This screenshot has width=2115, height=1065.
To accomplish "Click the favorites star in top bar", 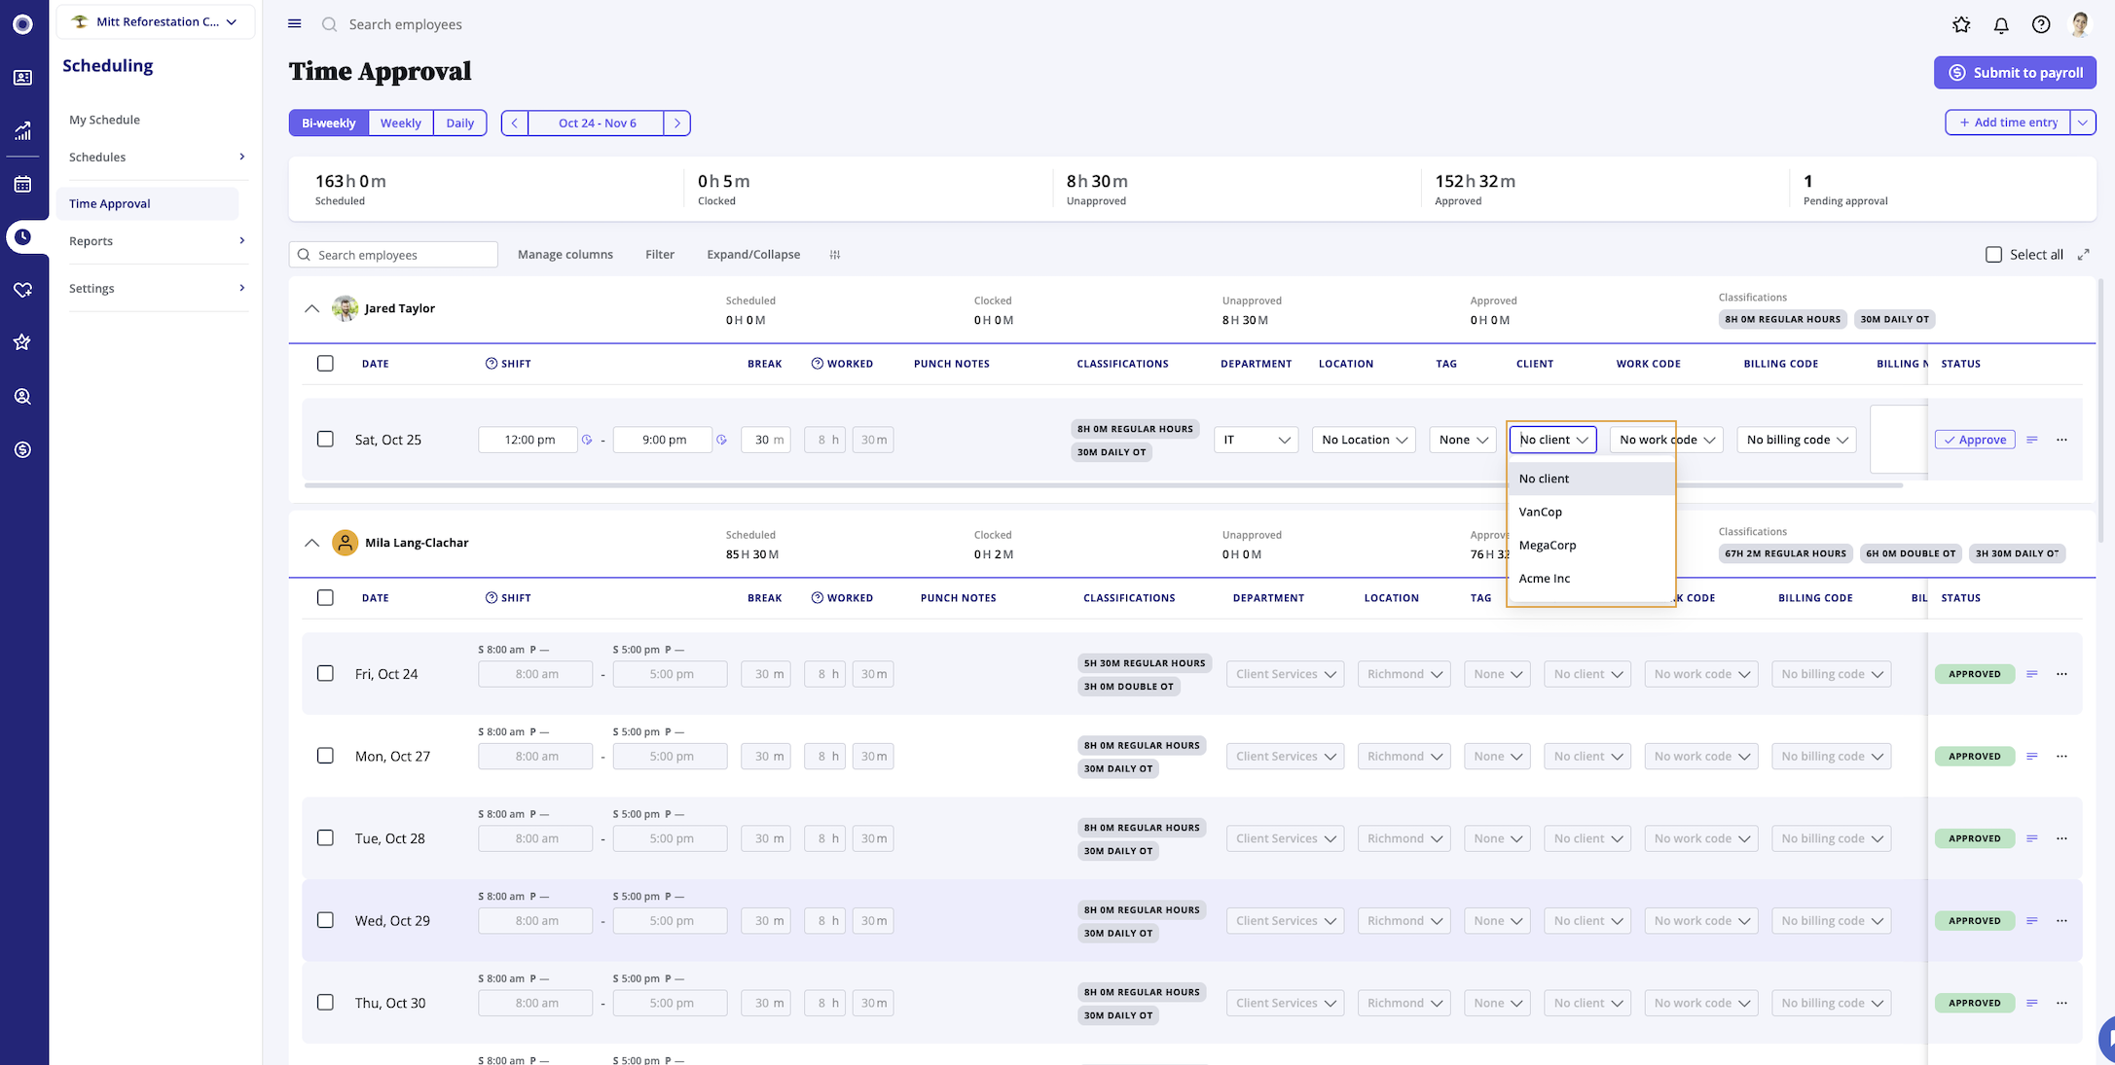I will pos(1961,25).
